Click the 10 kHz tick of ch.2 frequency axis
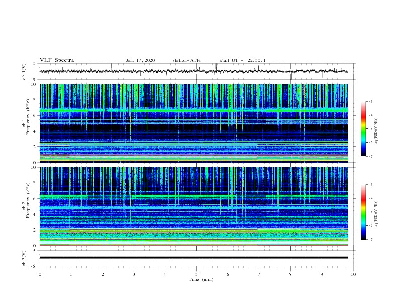The image size is (398, 308). coord(34,167)
